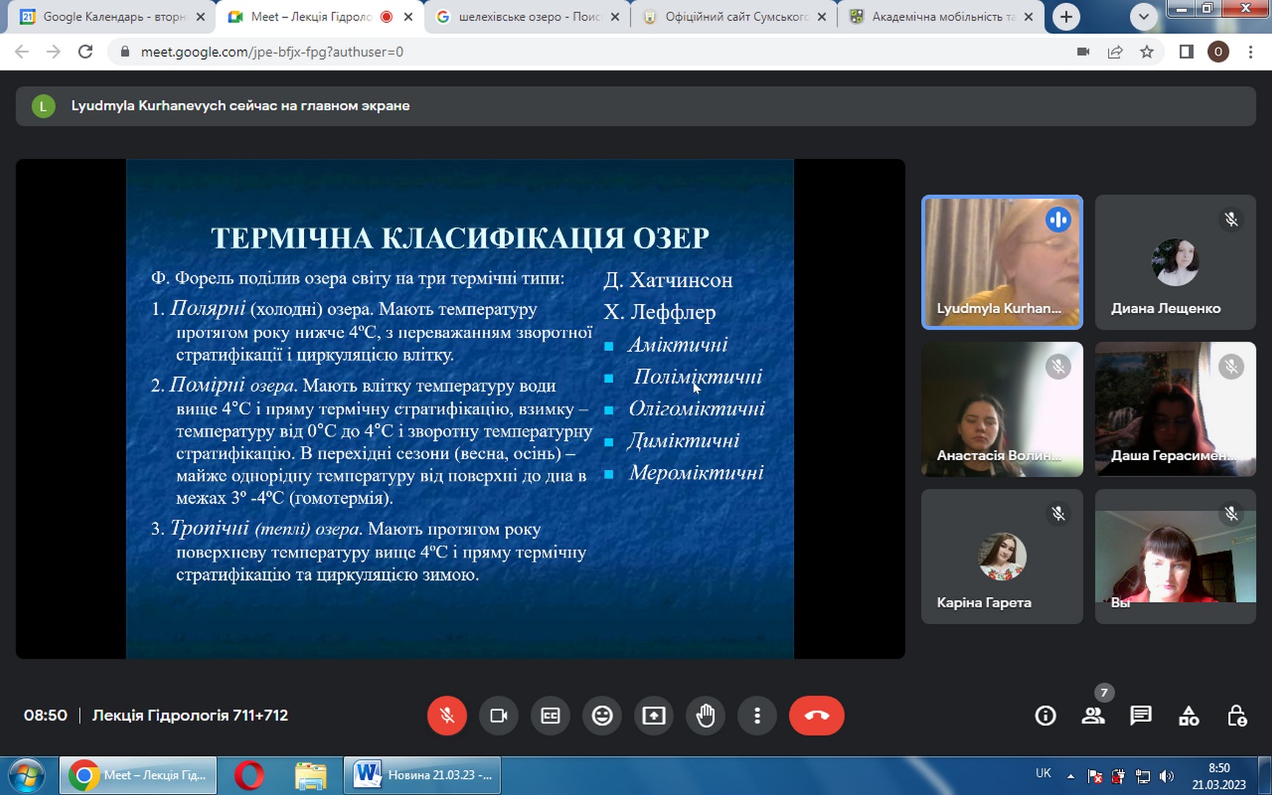Select Диана Лещенко participant tile
The width and height of the screenshot is (1272, 795).
point(1175,262)
